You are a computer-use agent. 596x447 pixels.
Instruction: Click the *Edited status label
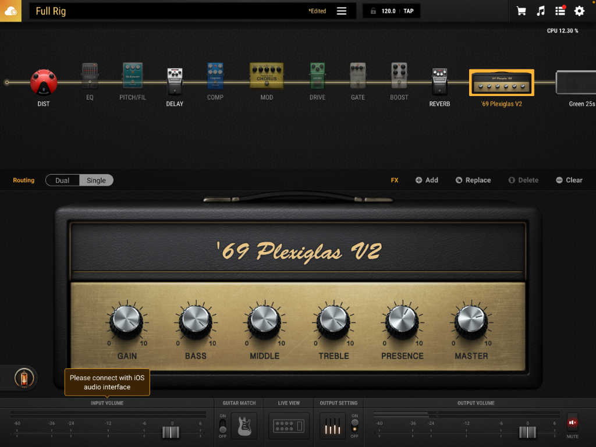pyautogui.click(x=317, y=11)
